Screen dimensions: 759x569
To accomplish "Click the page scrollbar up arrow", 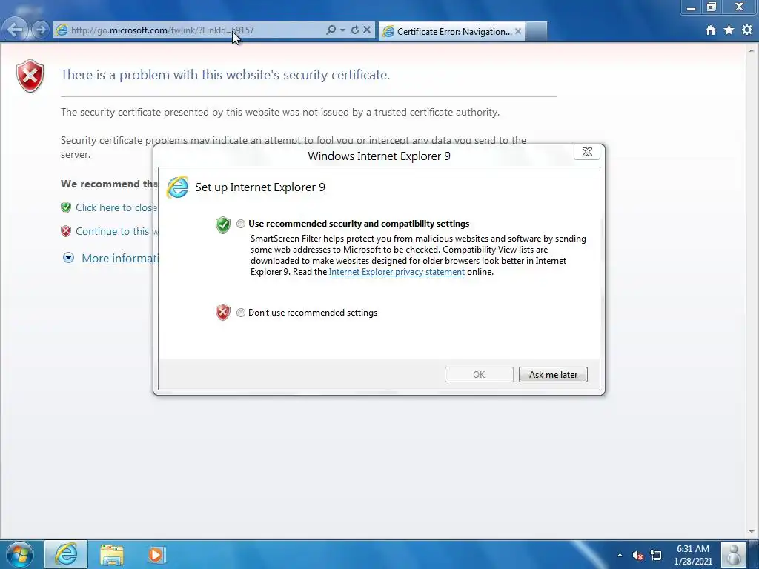I will (x=752, y=50).
